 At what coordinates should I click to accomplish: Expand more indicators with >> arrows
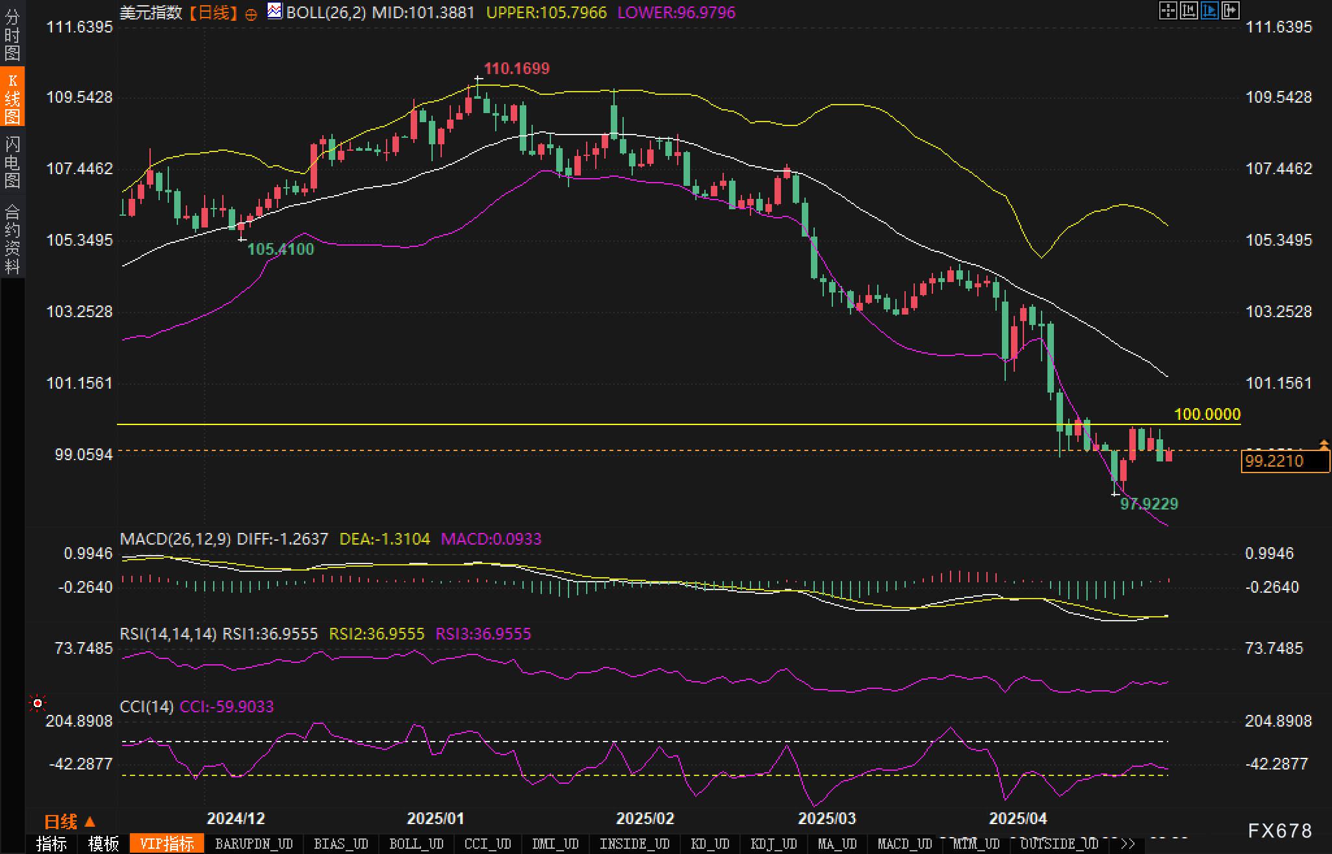point(1127,844)
